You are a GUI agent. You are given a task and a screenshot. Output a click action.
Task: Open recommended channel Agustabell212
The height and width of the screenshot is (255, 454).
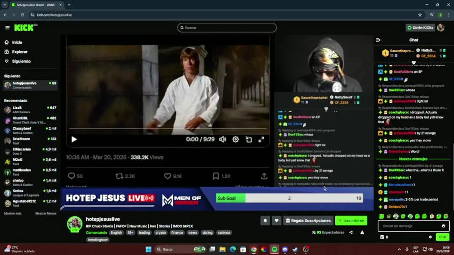(x=30, y=203)
